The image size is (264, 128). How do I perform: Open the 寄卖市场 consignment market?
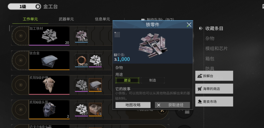214,101
